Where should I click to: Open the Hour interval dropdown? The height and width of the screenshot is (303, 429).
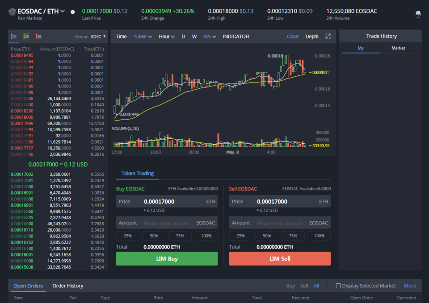click(167, 37)
